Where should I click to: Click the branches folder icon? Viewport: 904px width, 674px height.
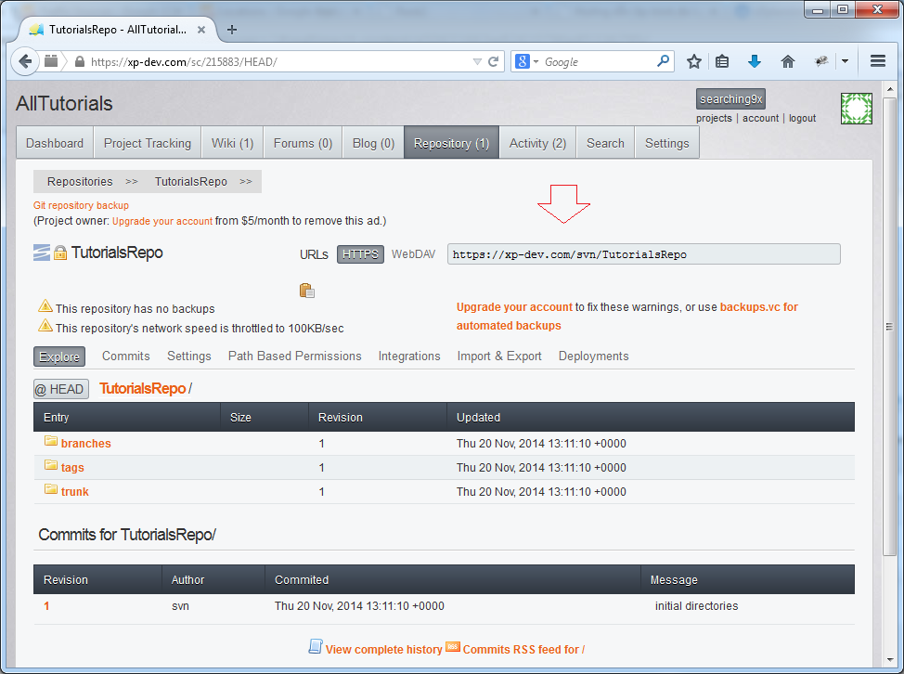click(x=51, y=441)
